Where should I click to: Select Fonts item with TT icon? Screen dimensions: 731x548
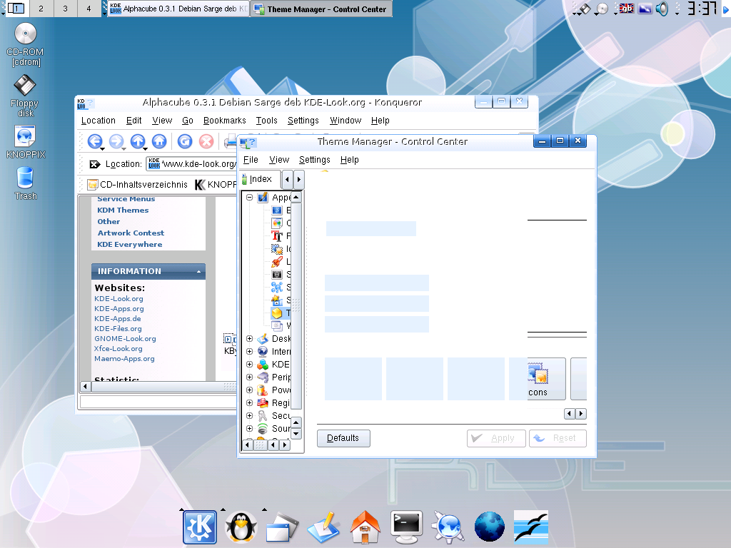tap(281, 235)
